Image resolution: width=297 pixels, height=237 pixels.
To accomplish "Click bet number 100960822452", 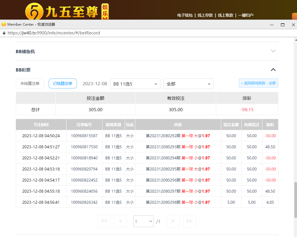I will point(84,180).
